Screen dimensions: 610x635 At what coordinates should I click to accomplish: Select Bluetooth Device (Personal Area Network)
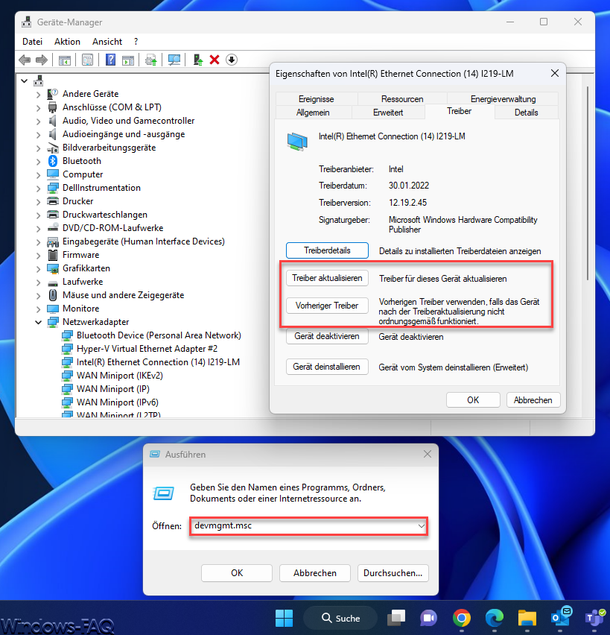point(159,335)
